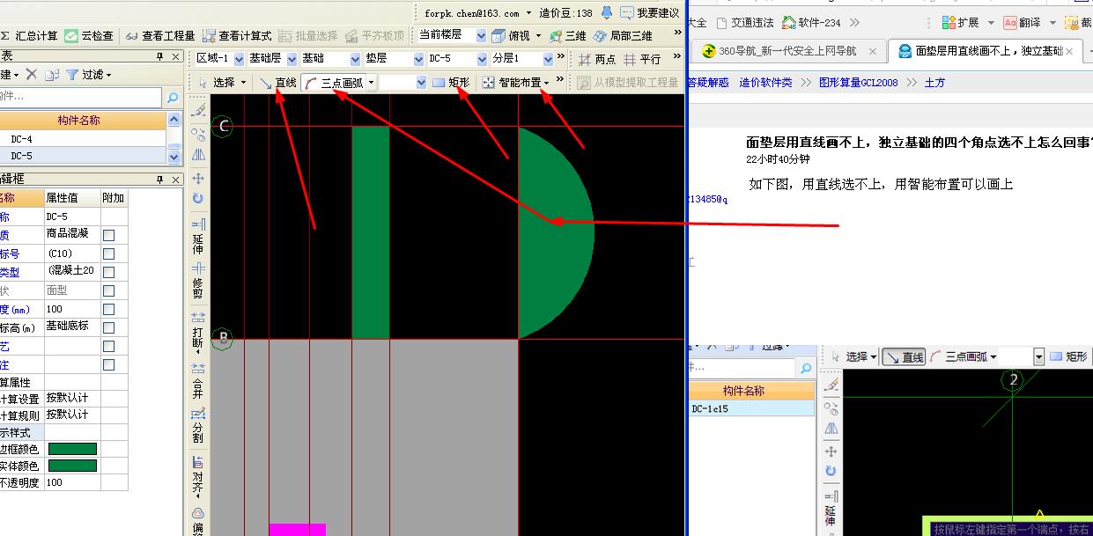
Task: Click the 汇总计算 summary calculation button
Action: [x=29, y=36]
